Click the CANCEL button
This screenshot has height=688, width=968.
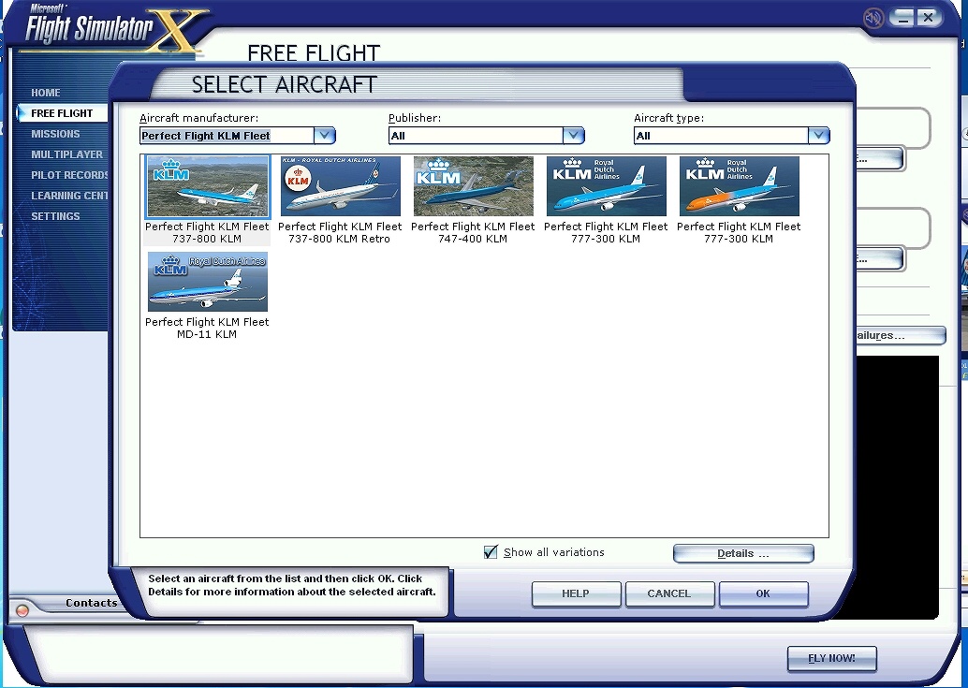[669, 593]
